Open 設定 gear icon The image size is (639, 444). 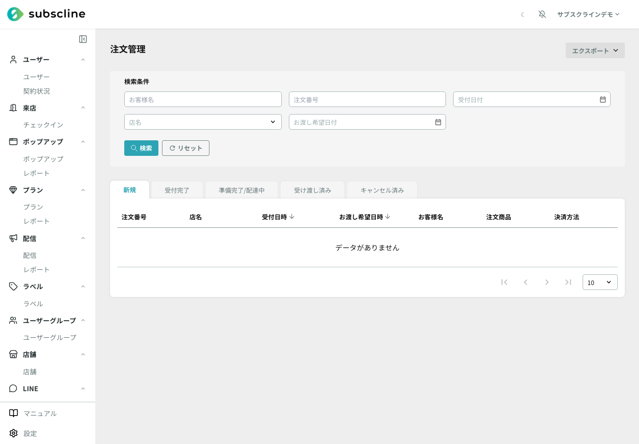coord(14,433)
